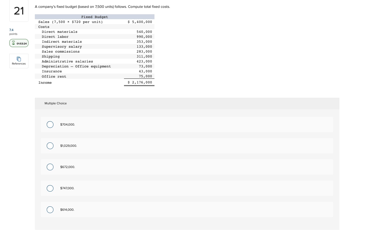The width and height of the screenshot is (365, 234).
Task: Click the Insurance row label
Action: point(52,71)
